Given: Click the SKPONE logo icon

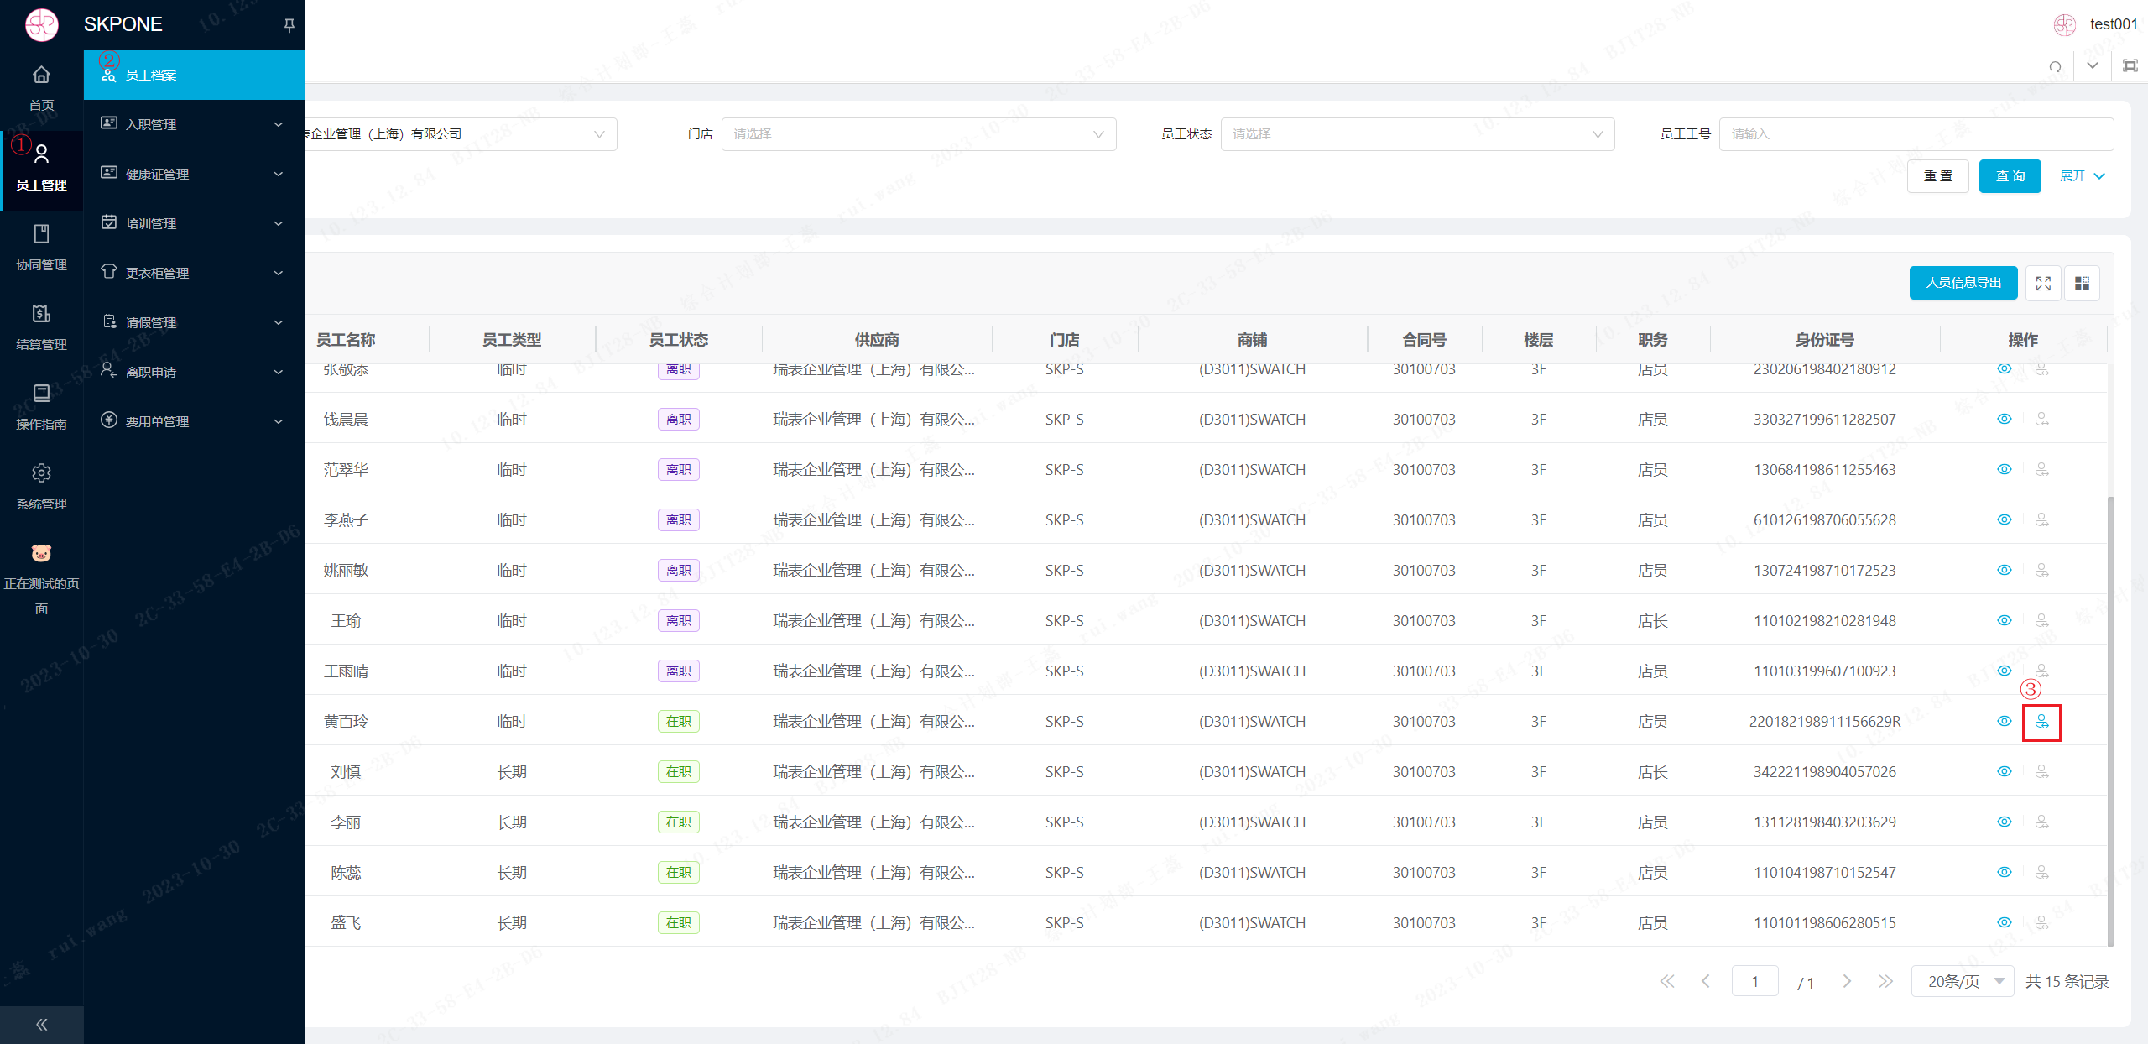Looking at the screenshot, I should click(41, 24).
